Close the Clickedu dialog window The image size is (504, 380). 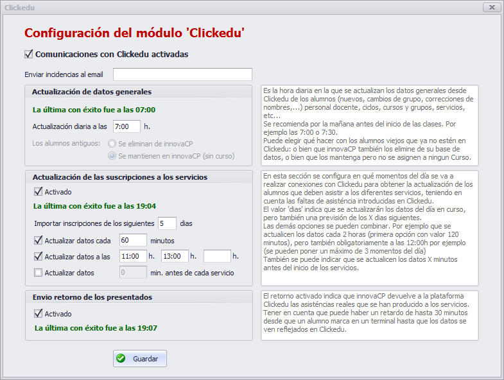pos(491,7)
